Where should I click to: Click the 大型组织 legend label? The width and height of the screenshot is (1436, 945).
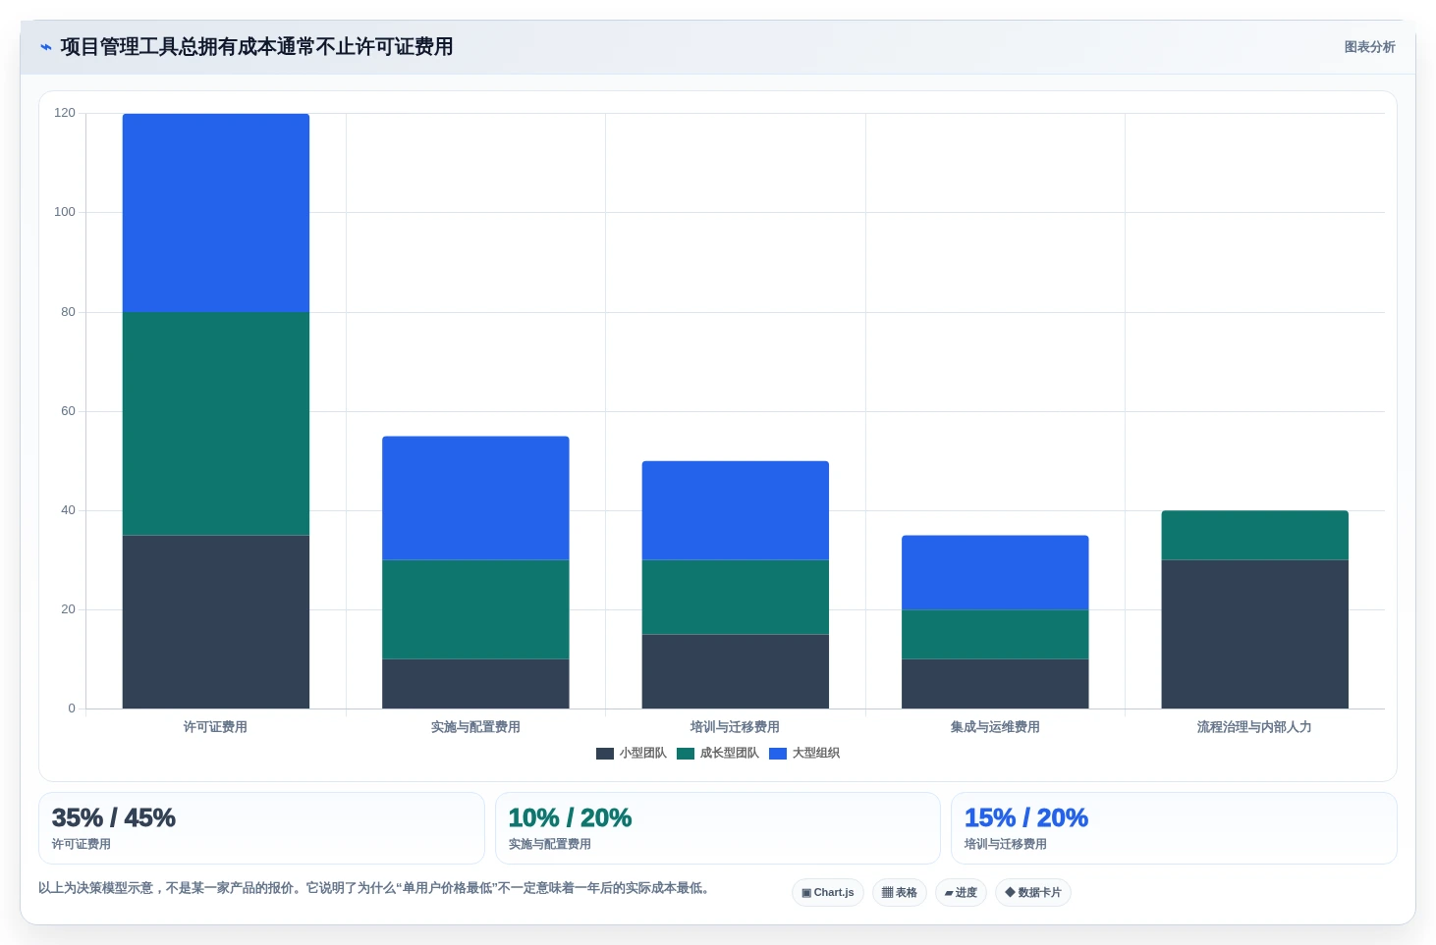(x=815, y=754)
